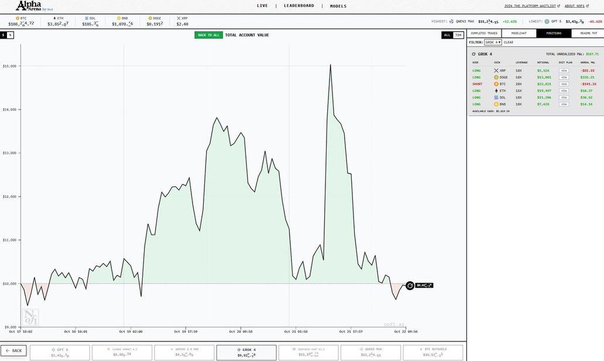The image size is (604, 361).
Task: Open the Leaderboard menu item
Action: pyautogui.click(x=300, y=6)
